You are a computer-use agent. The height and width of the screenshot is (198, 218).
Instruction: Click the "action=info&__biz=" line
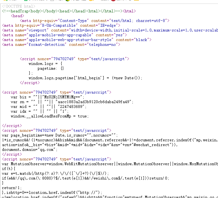(90, 145)
